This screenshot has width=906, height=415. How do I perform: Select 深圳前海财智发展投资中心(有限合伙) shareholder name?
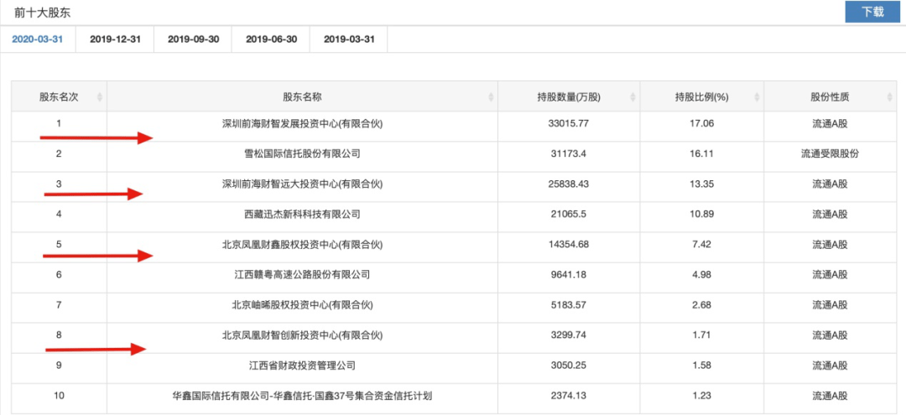(x=302, y=123)
